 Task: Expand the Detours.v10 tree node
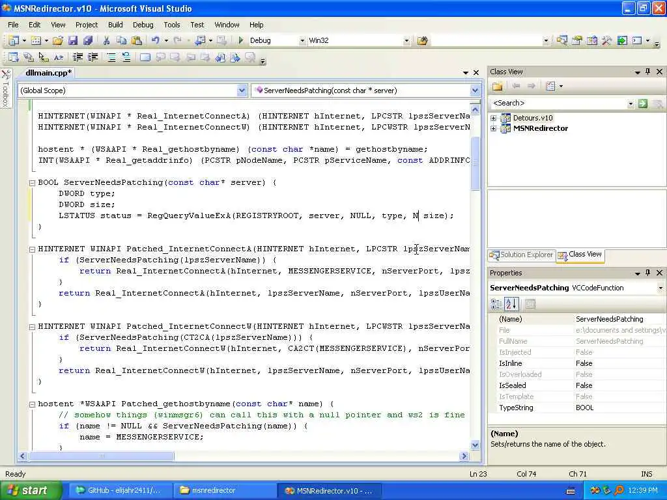tap(494, 118)
